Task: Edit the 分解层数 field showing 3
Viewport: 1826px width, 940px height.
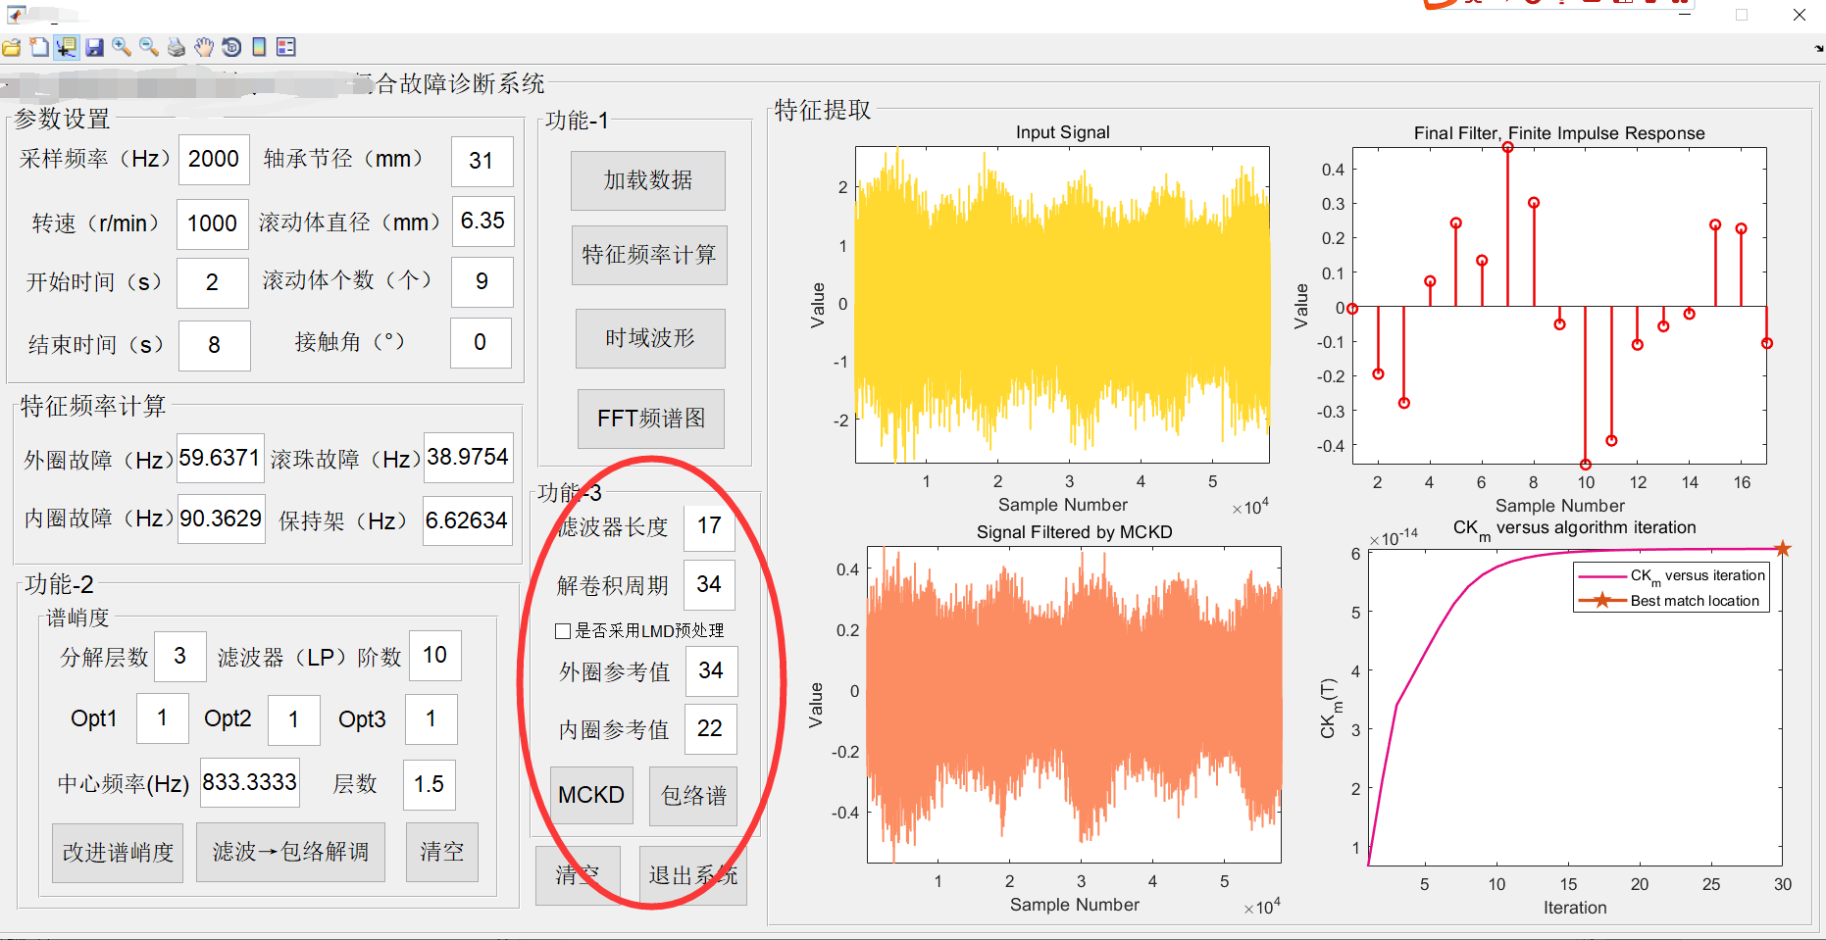Action: pyautogui.click(x=180, y=657)
